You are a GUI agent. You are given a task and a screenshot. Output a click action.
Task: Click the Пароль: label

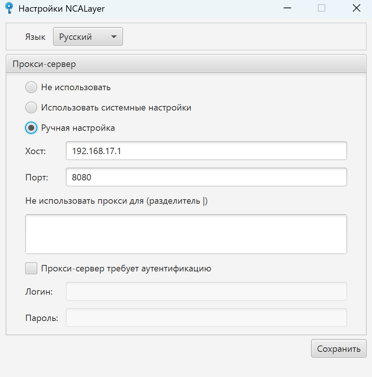click(42, 318)
